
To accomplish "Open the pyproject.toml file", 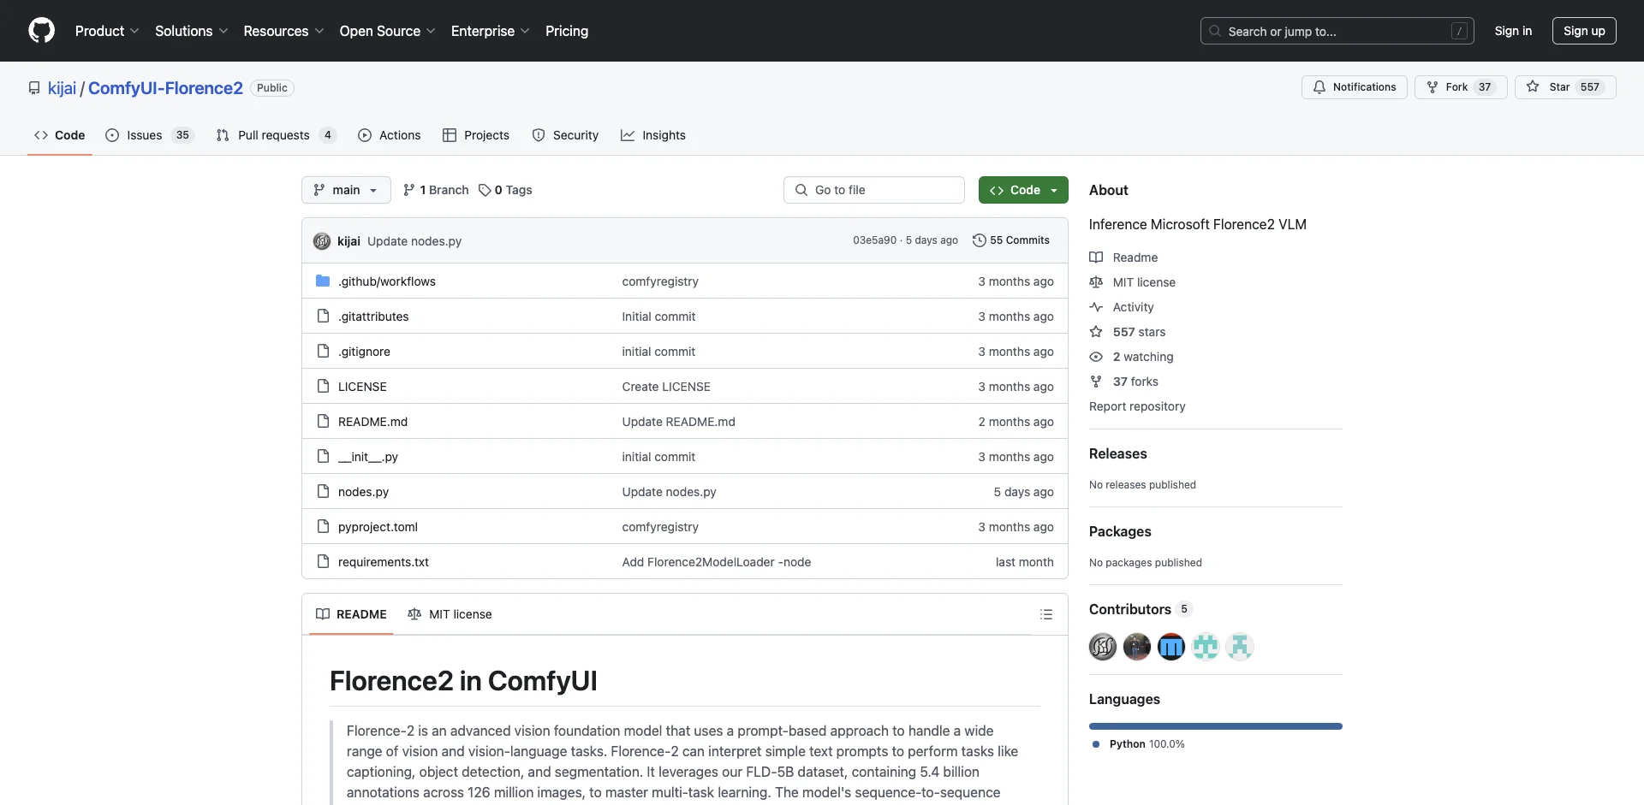I will pyautogui.click(x=378, y=527).
